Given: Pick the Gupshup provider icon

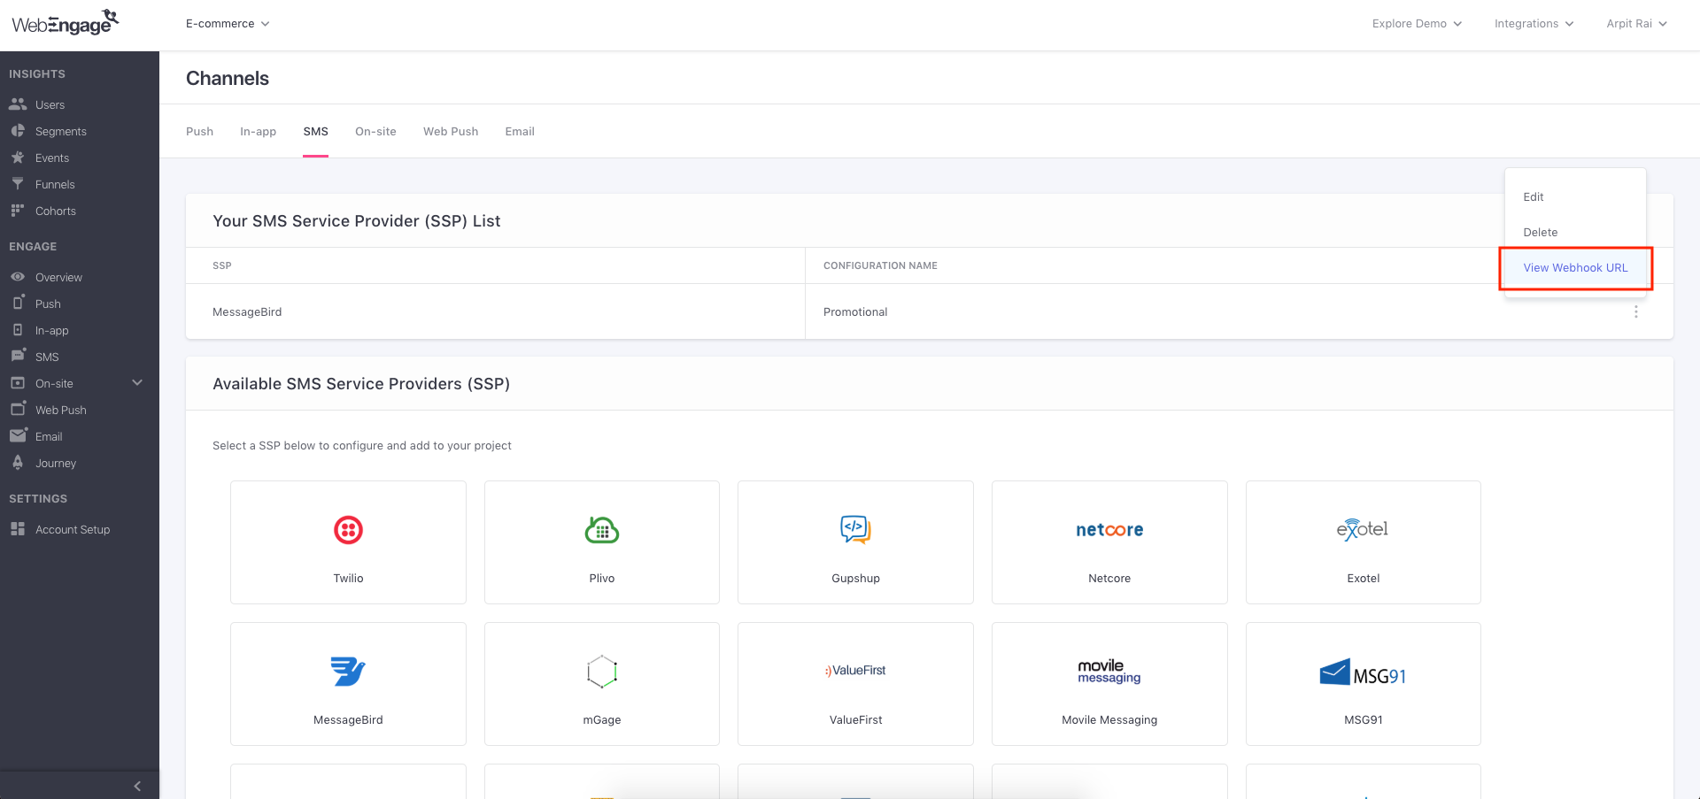Looking at the screenshot, I should click(855, 529).
